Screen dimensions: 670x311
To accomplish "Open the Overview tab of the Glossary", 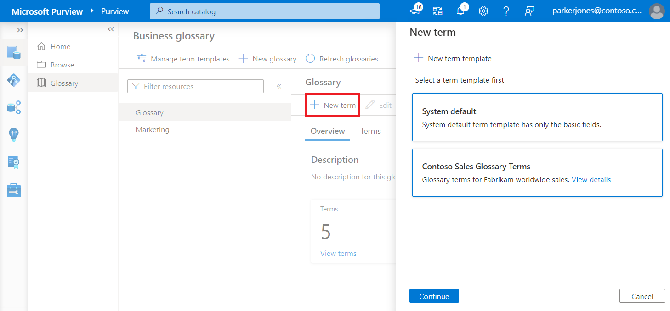I will 327,131.
